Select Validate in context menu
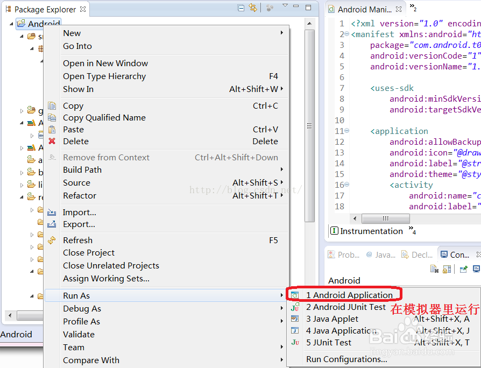This screenshot has height=368, width=481. 167,334
